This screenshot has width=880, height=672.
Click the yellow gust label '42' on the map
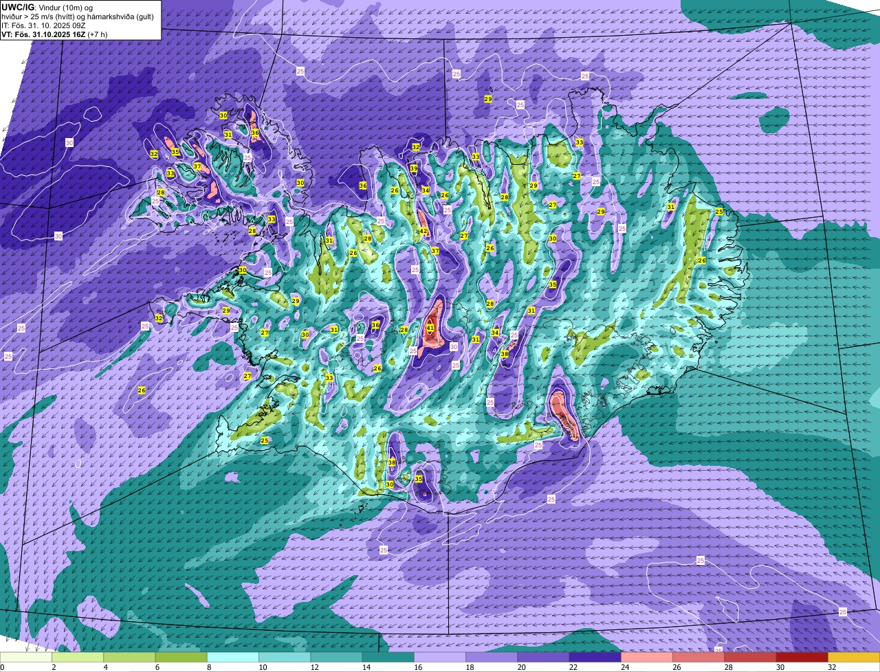(x=423, y=231)
